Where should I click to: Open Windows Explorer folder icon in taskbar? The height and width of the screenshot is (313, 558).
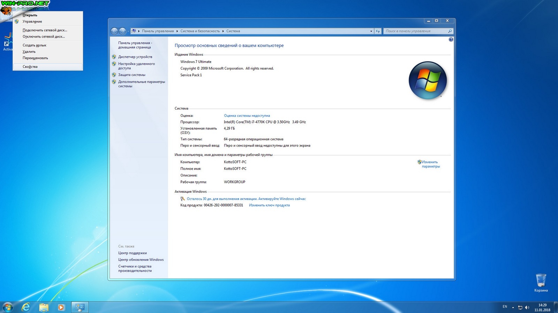coord(44,307)
